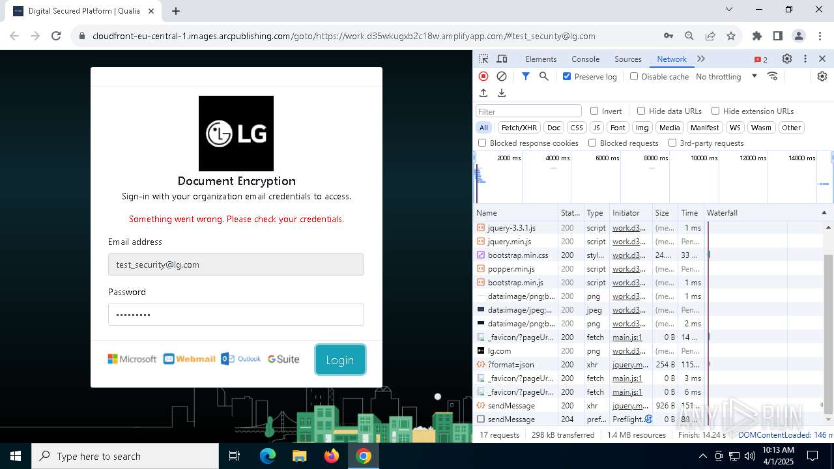Show hidden system tray icons
The image size is (834, 469).
click(x=702, y=456)
